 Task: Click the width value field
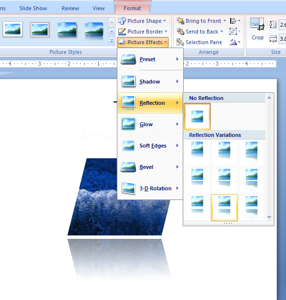283,39
